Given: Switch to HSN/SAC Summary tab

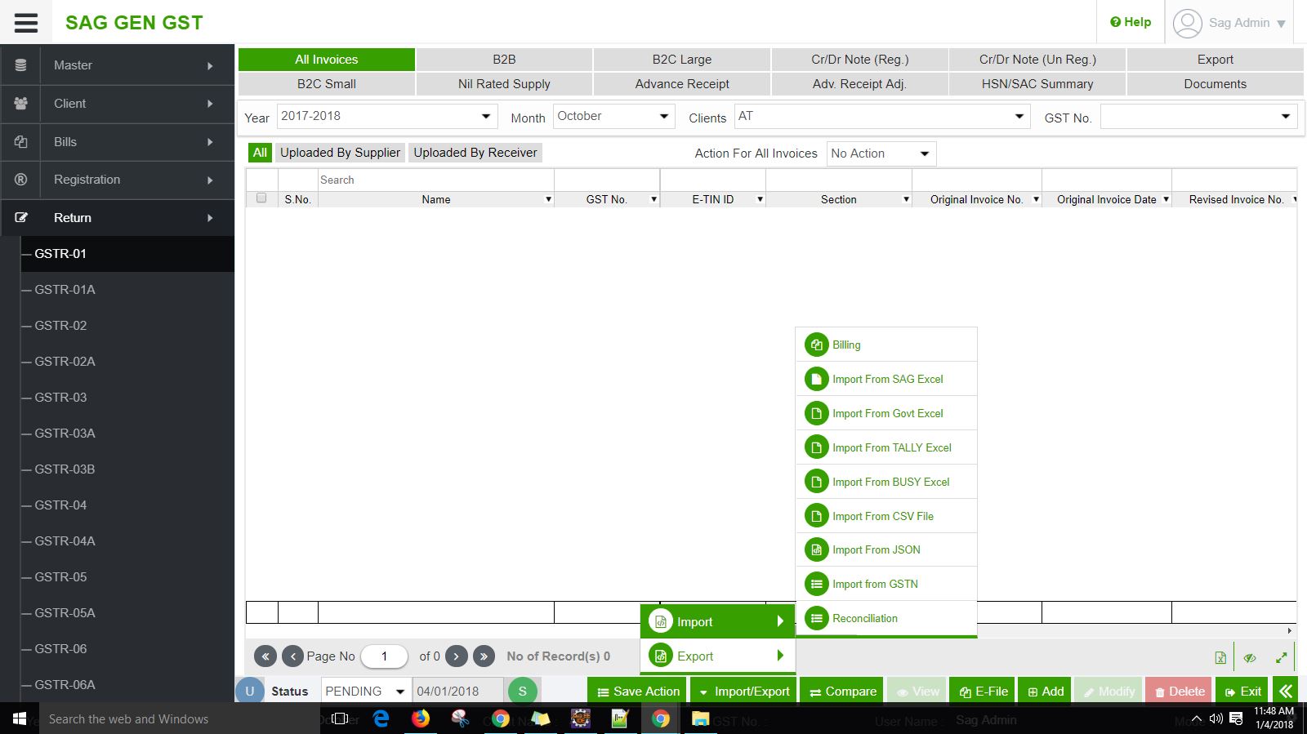Looking at the screenshot, I should point(1037,84).
